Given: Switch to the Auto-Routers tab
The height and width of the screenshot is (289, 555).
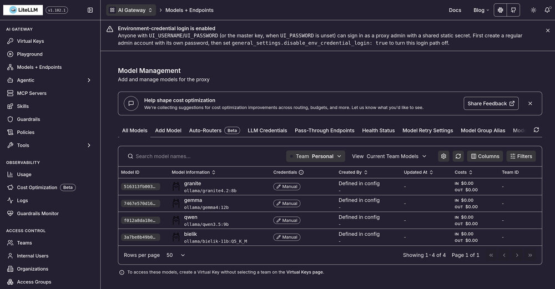Looking at the screenshot, I should [214, 130].
